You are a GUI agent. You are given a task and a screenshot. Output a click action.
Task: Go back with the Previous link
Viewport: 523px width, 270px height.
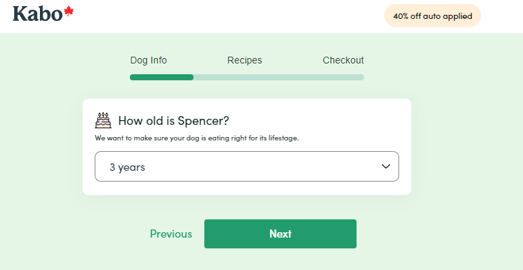click(170, 234)
